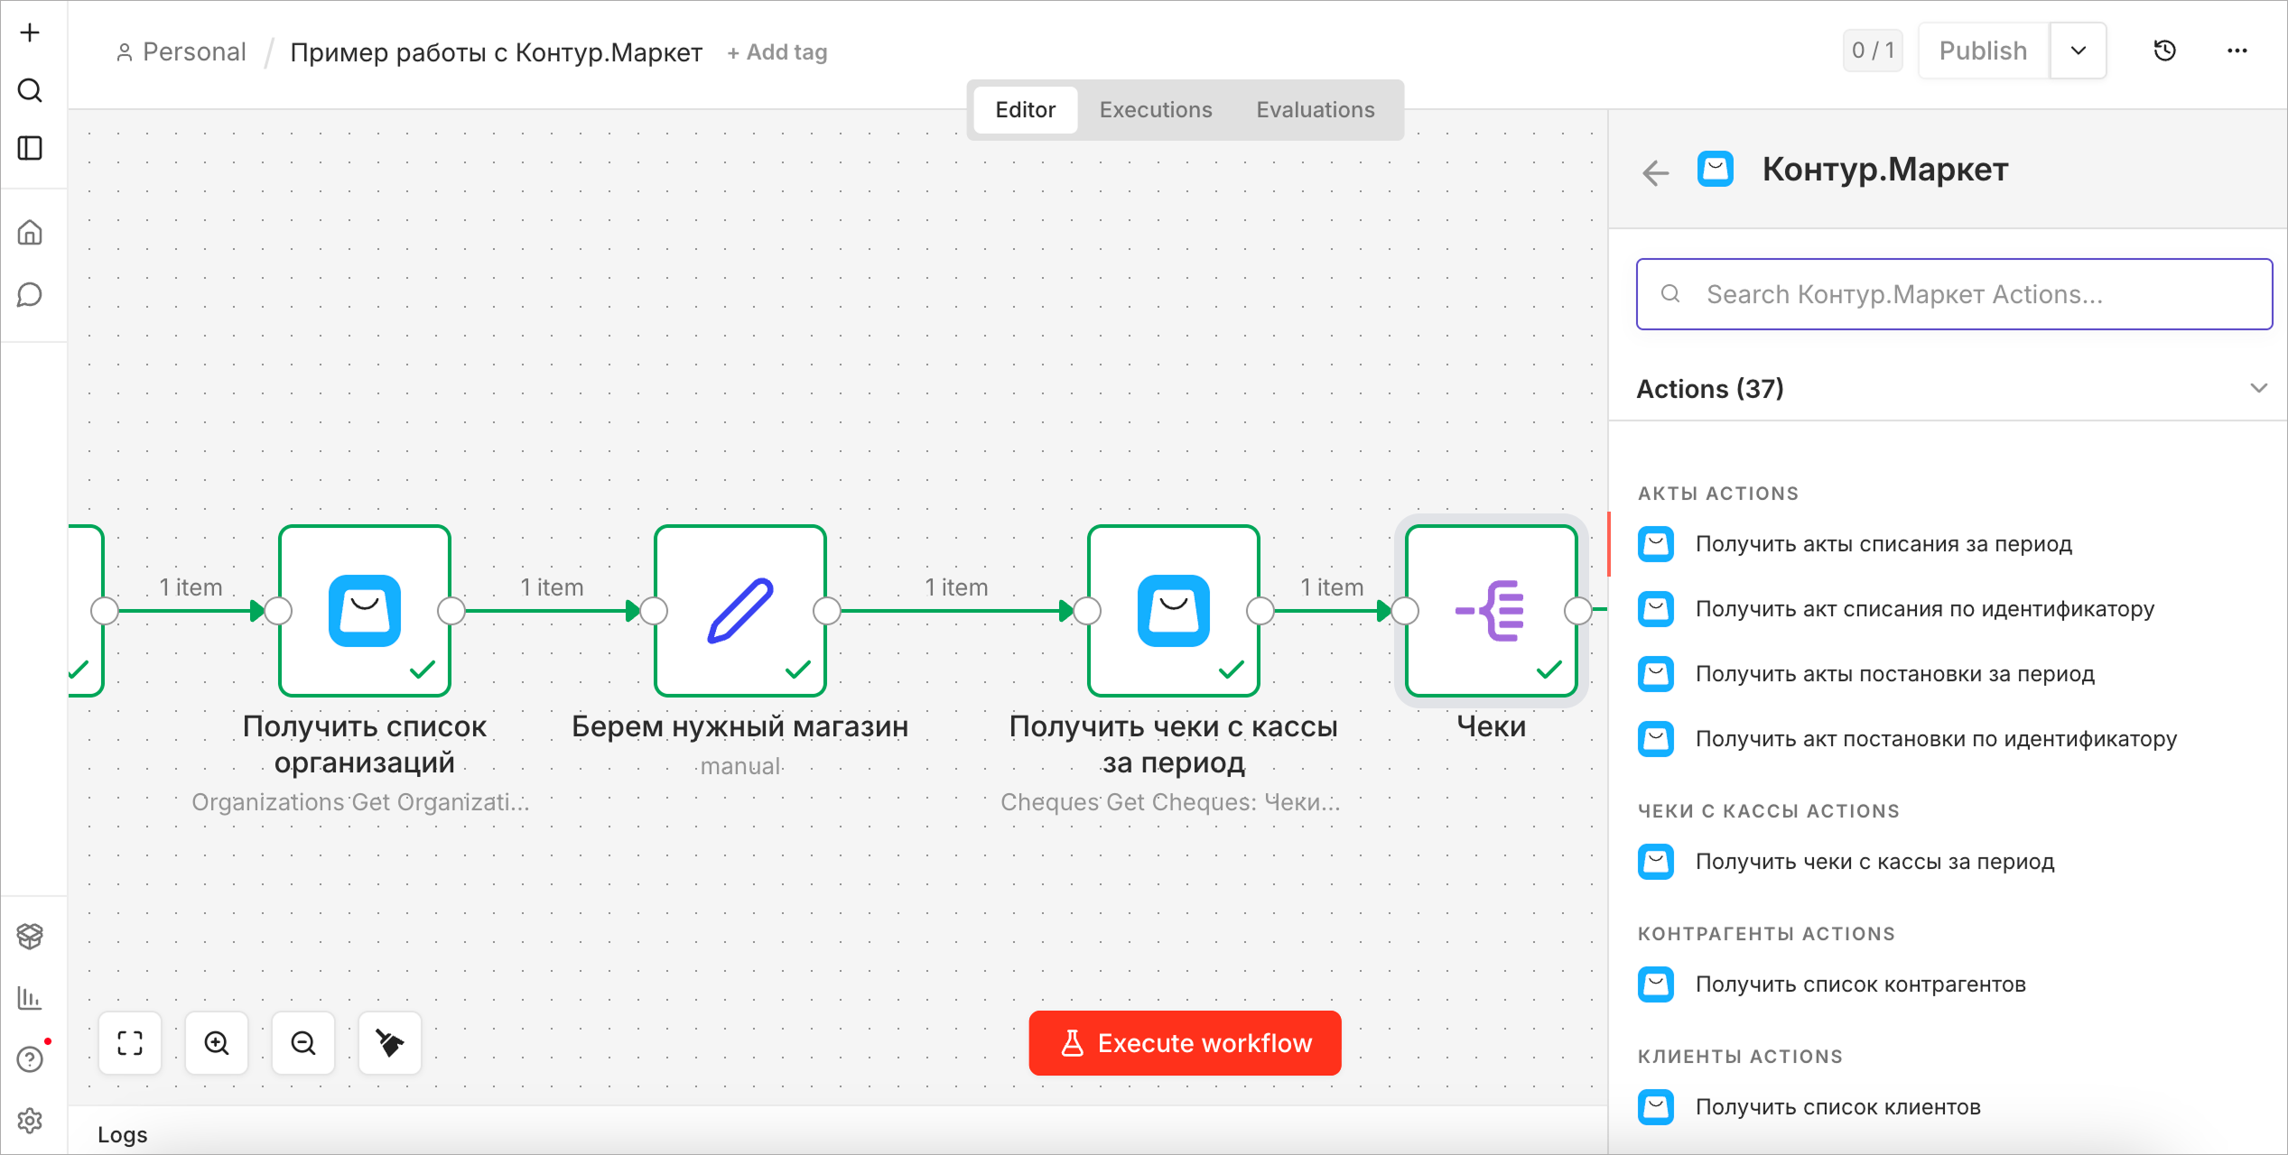Open the help question mark icon
The height and width of the screenshot is (1155, 2288).
pyautogui.click(x=30, y=1059)
